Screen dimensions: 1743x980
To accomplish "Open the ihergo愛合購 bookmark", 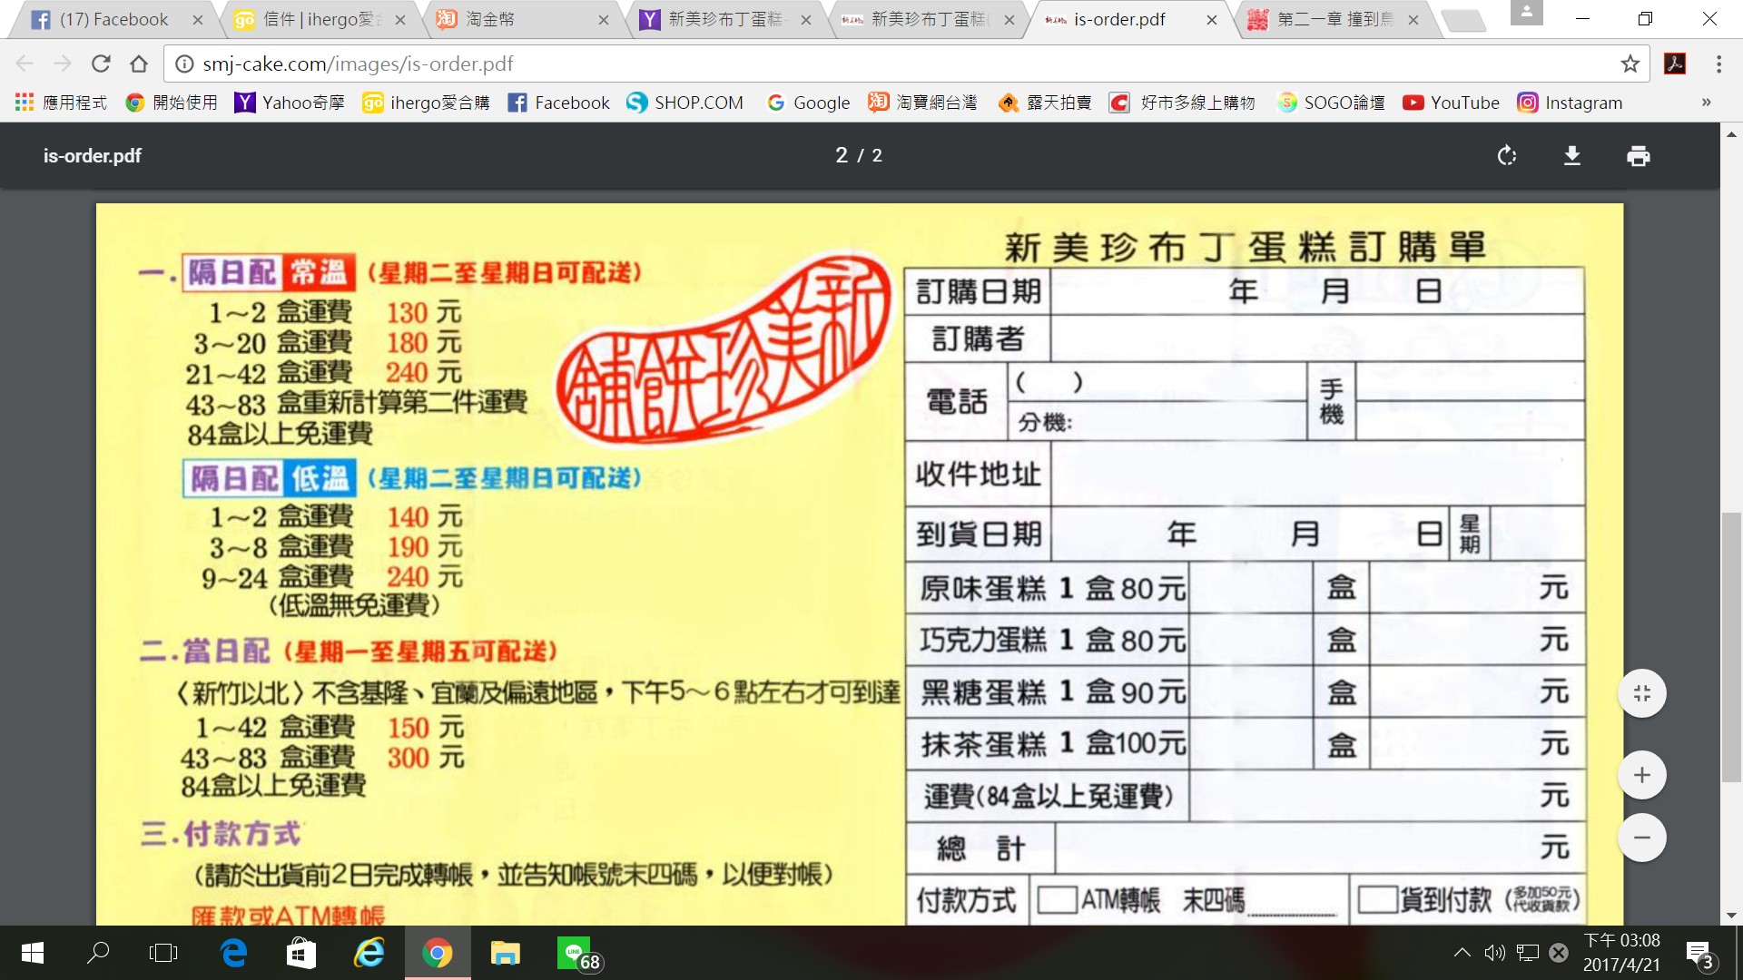I will tap(426, 103).
